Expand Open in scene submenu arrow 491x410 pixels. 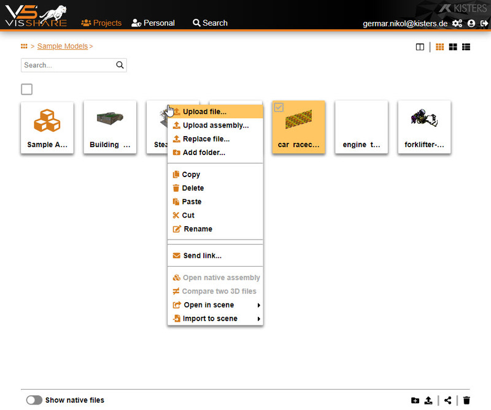258,305
